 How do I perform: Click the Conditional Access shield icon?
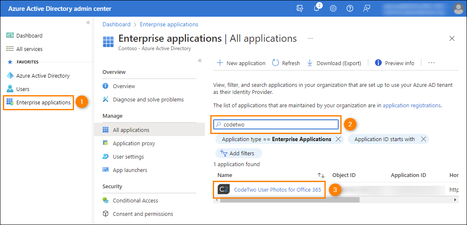(105, 201)
